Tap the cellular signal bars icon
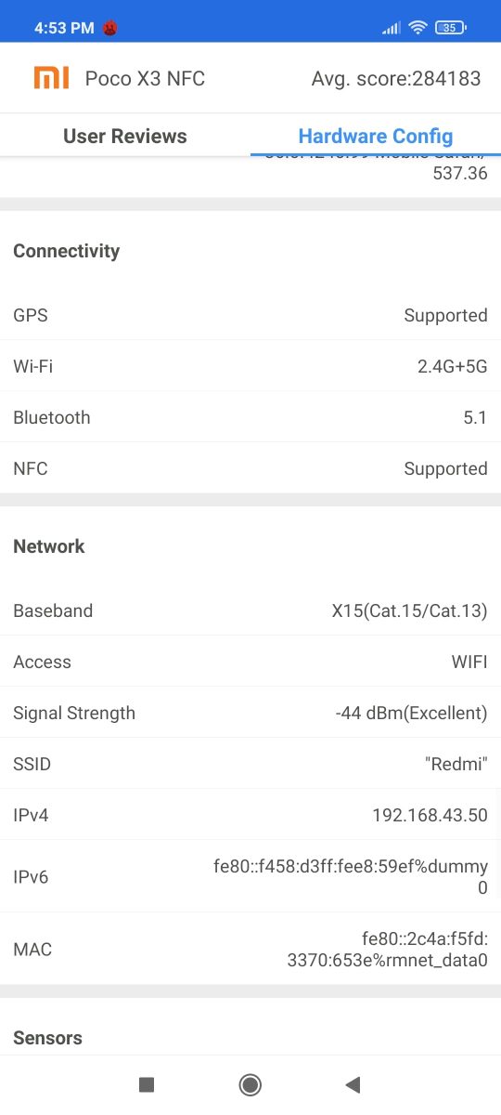501x1115 pixels. pyautogui.click(x=392, y=28)
